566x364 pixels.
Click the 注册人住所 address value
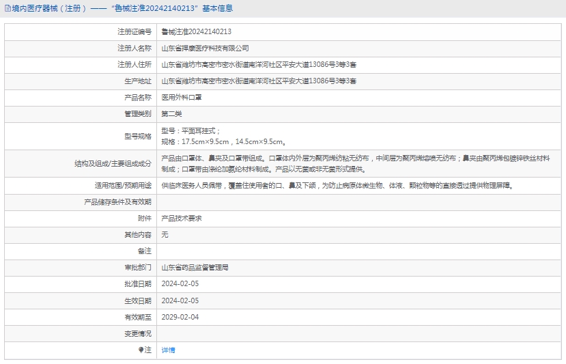click(258, 65)
